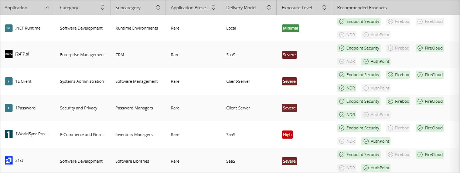This screenshot has width=460, height=173.
Task: Click the 21st application logo icon
Action: click(8, 160)
